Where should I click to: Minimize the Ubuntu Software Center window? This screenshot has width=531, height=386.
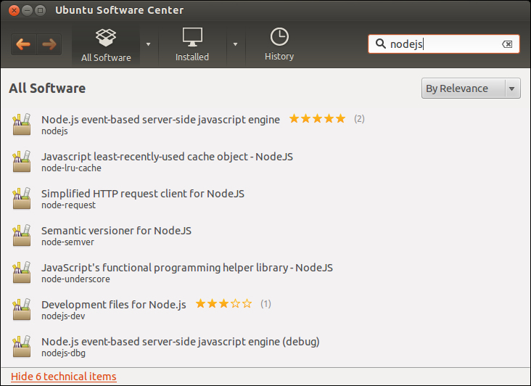(27, 10)
